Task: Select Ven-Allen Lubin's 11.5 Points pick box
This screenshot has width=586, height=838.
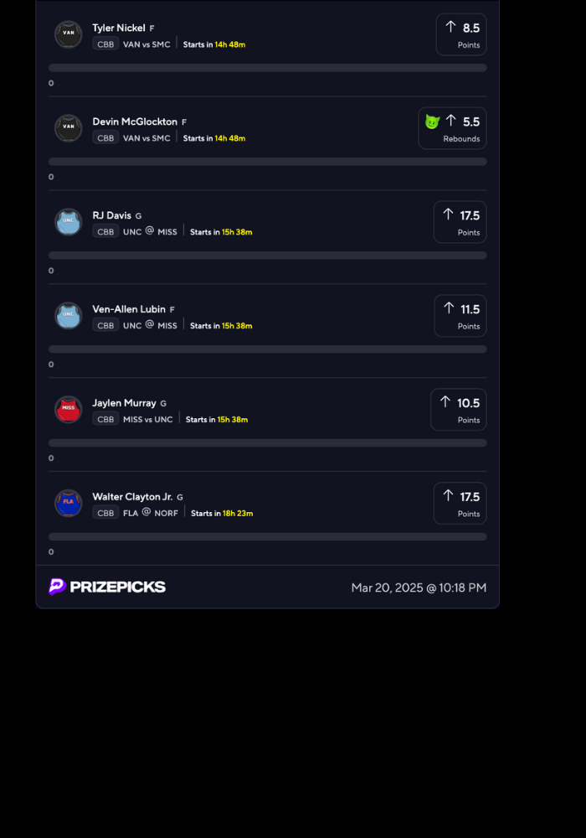Action: pyautogui.click(x=460, y=316)
